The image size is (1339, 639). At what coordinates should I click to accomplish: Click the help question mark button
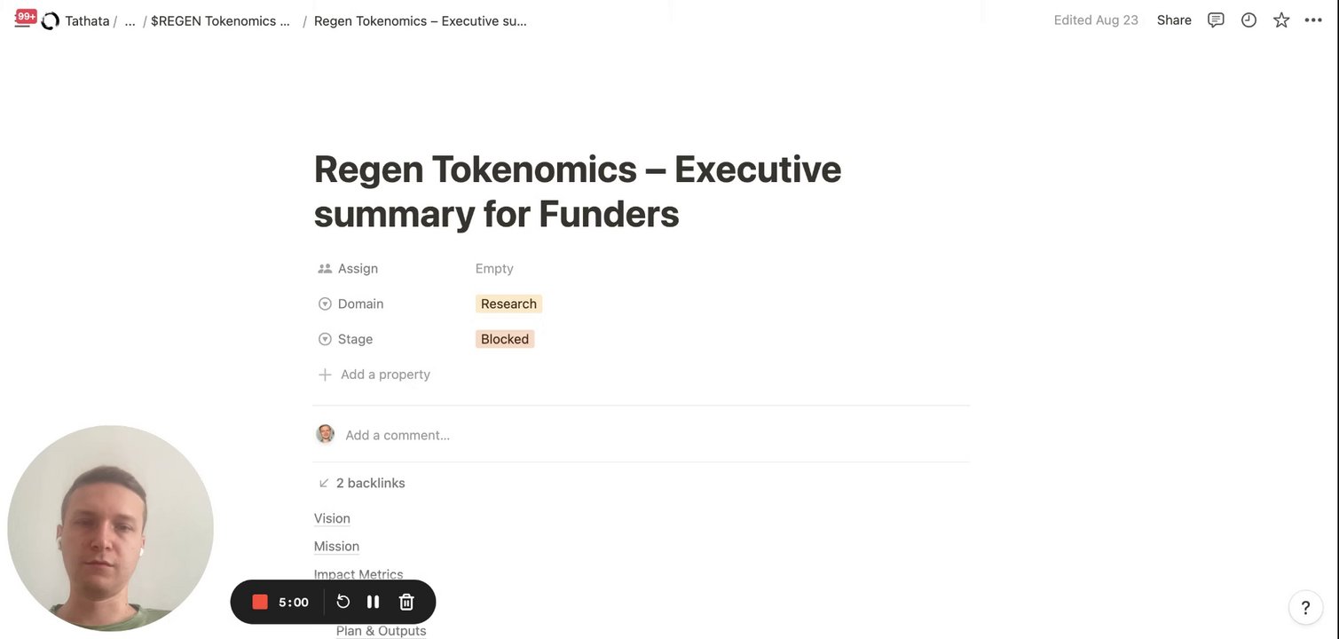(x=1305, y=608)
